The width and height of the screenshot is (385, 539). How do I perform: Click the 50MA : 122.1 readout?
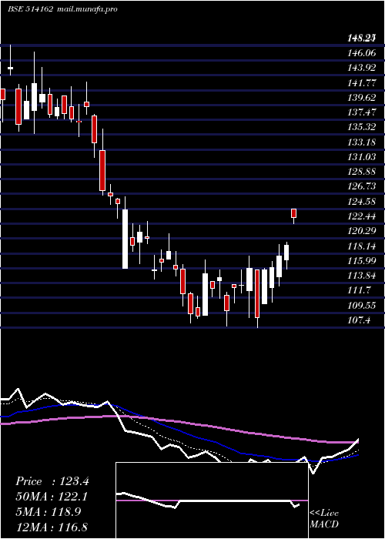point(52,497)
